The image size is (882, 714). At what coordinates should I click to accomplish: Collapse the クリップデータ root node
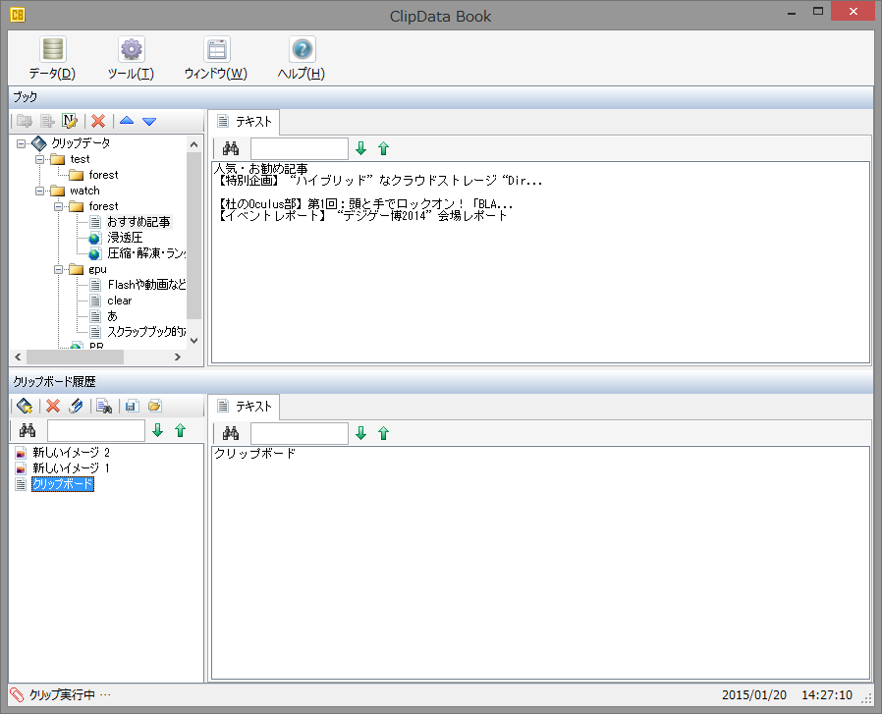coord(23,143)
